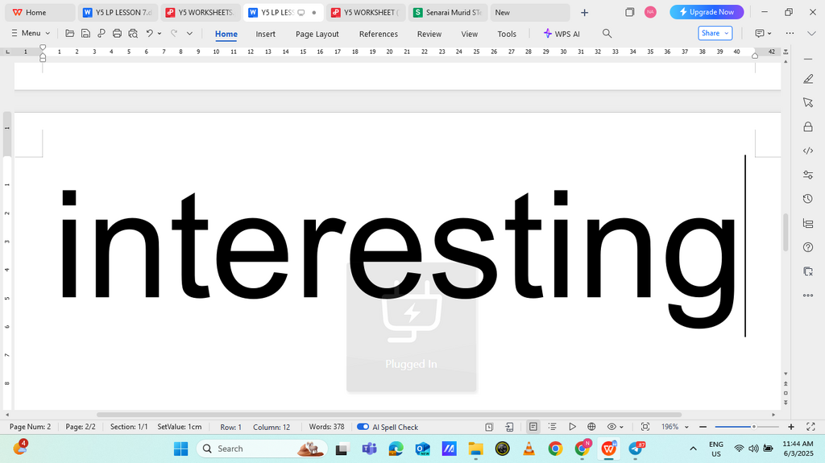825x463 pixels.
Task: Click the zoom slider handle
Action: (754, 427)
